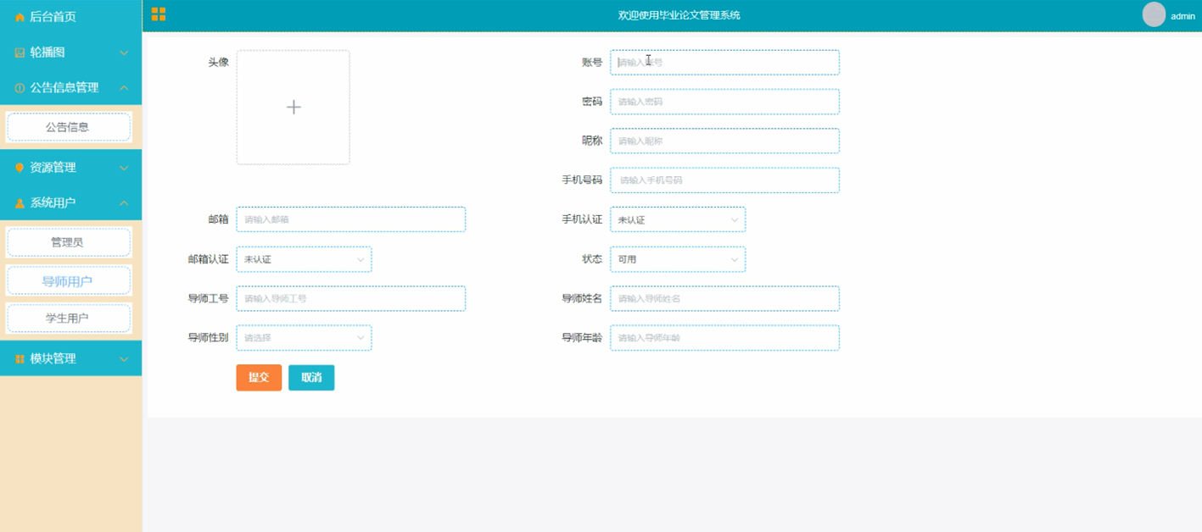The image size is (1202, 532).
Task: Expand the 模块管理 menu chevron
Action: (x=124, y=359)
